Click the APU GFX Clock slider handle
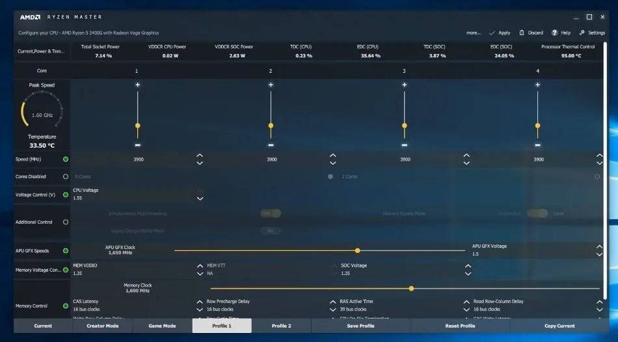Image resolution: width=618 pixels, height=342 pixels. pyautogui.click(x=358, y=250)
